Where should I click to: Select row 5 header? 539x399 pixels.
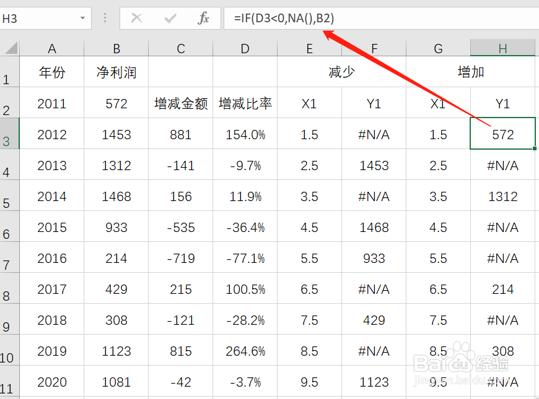click(10, 195)
